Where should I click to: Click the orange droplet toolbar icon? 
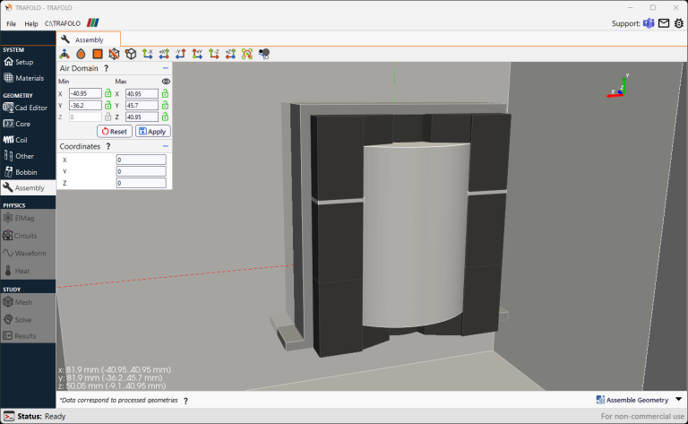tap(81, 54)
